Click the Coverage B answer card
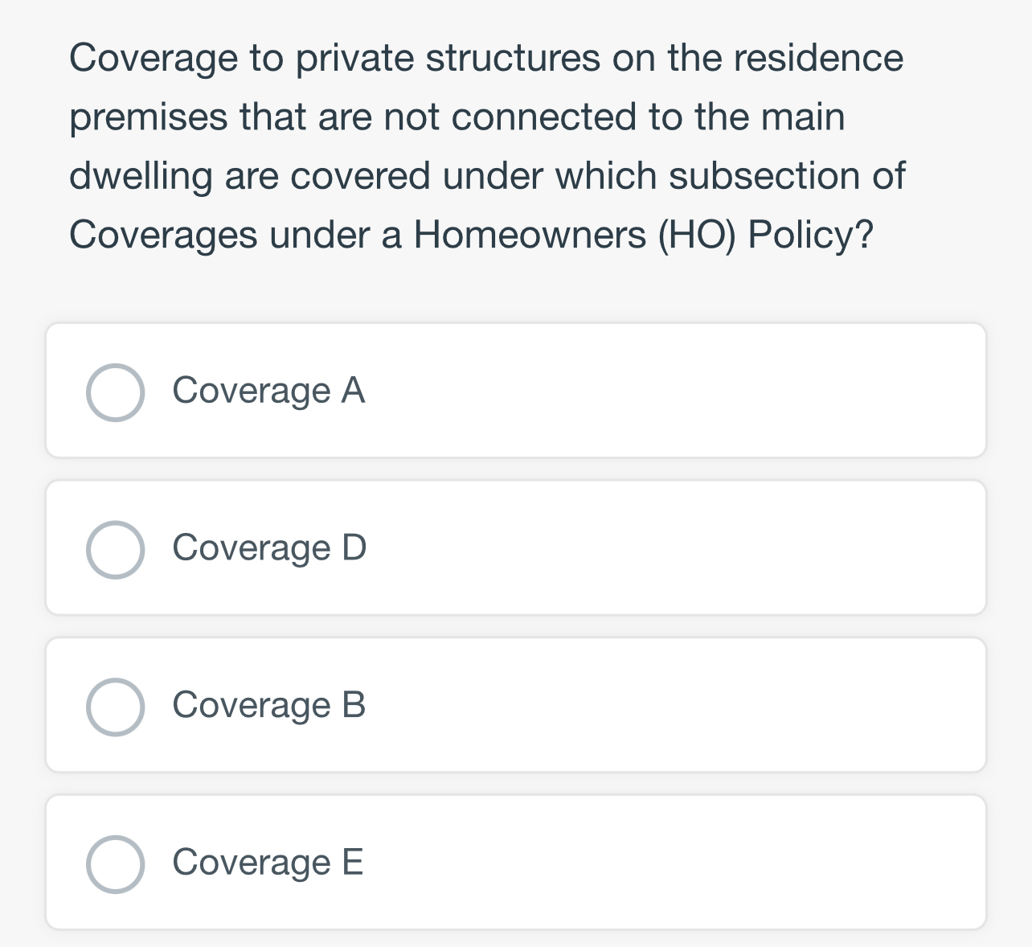1032x947 pixels. pos(516,703)
